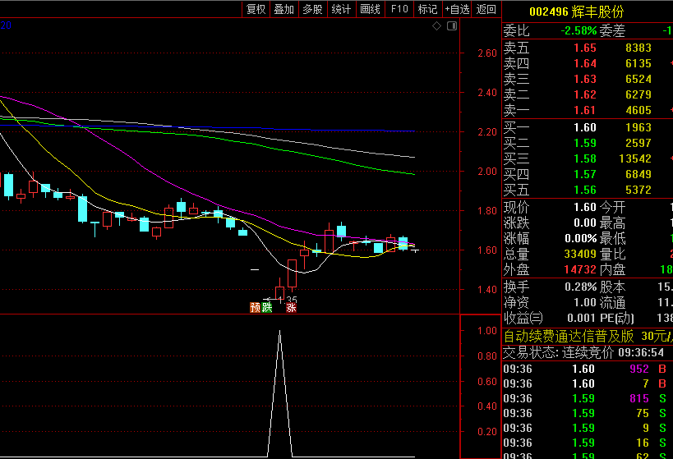Click the 统计 statistics button
673x459 pixels.
(x=341, y=9)
